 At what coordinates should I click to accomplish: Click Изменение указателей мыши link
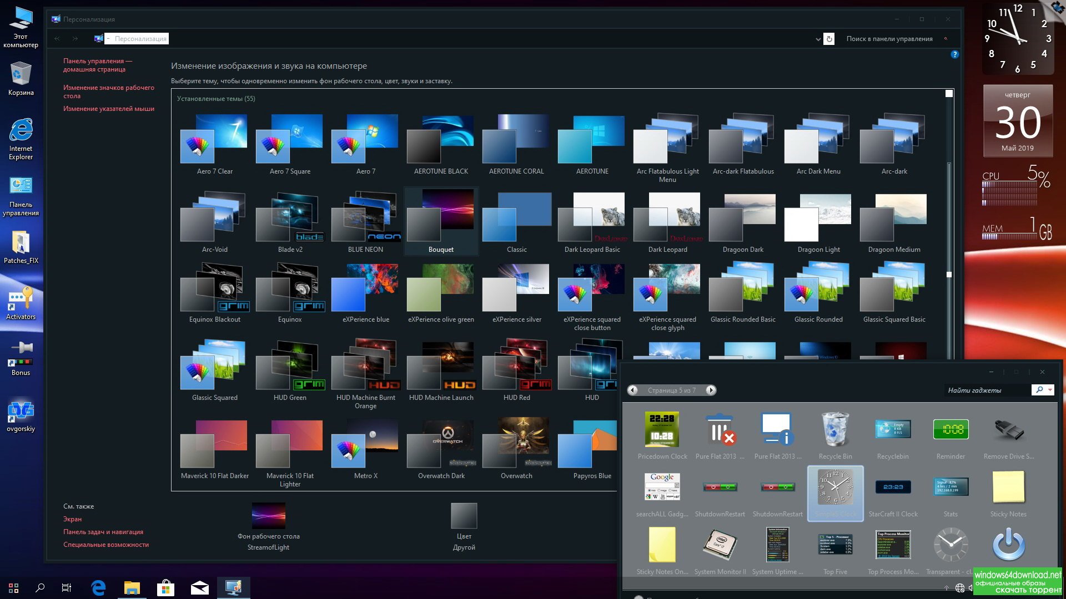(108, 108)
